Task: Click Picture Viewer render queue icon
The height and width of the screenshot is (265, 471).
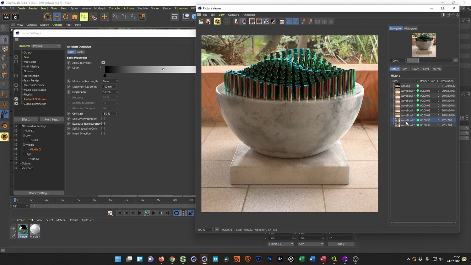Action: pos(217,21)
